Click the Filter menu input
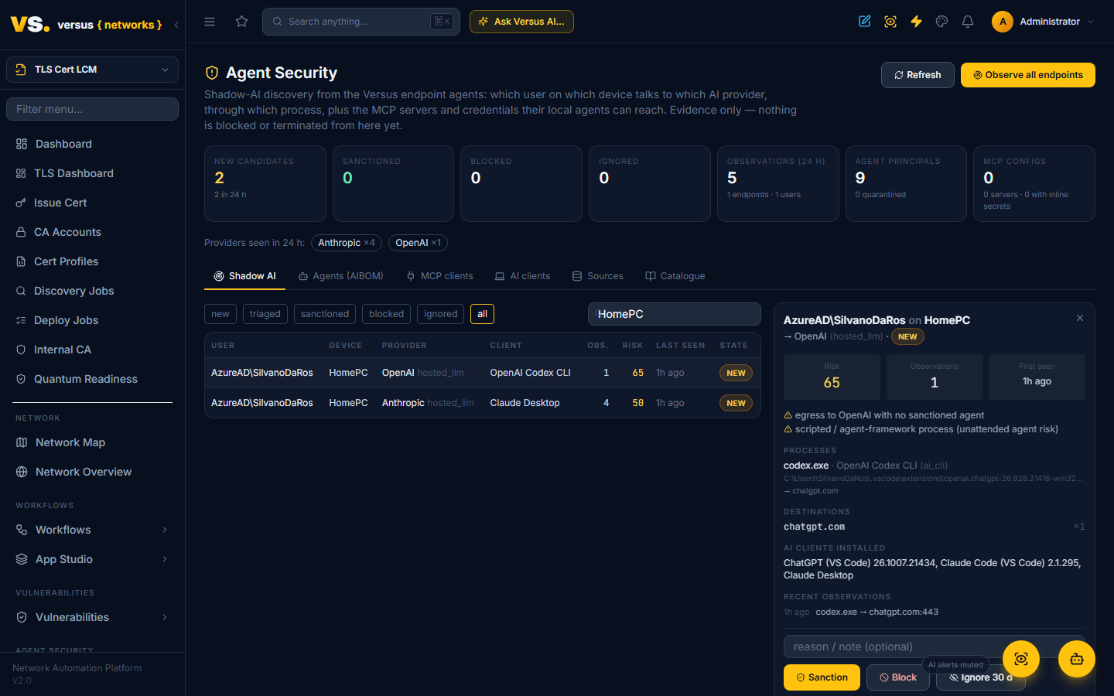Image resolution: width=1114 pixels, height=696 pixels. [x=92, y=109]
